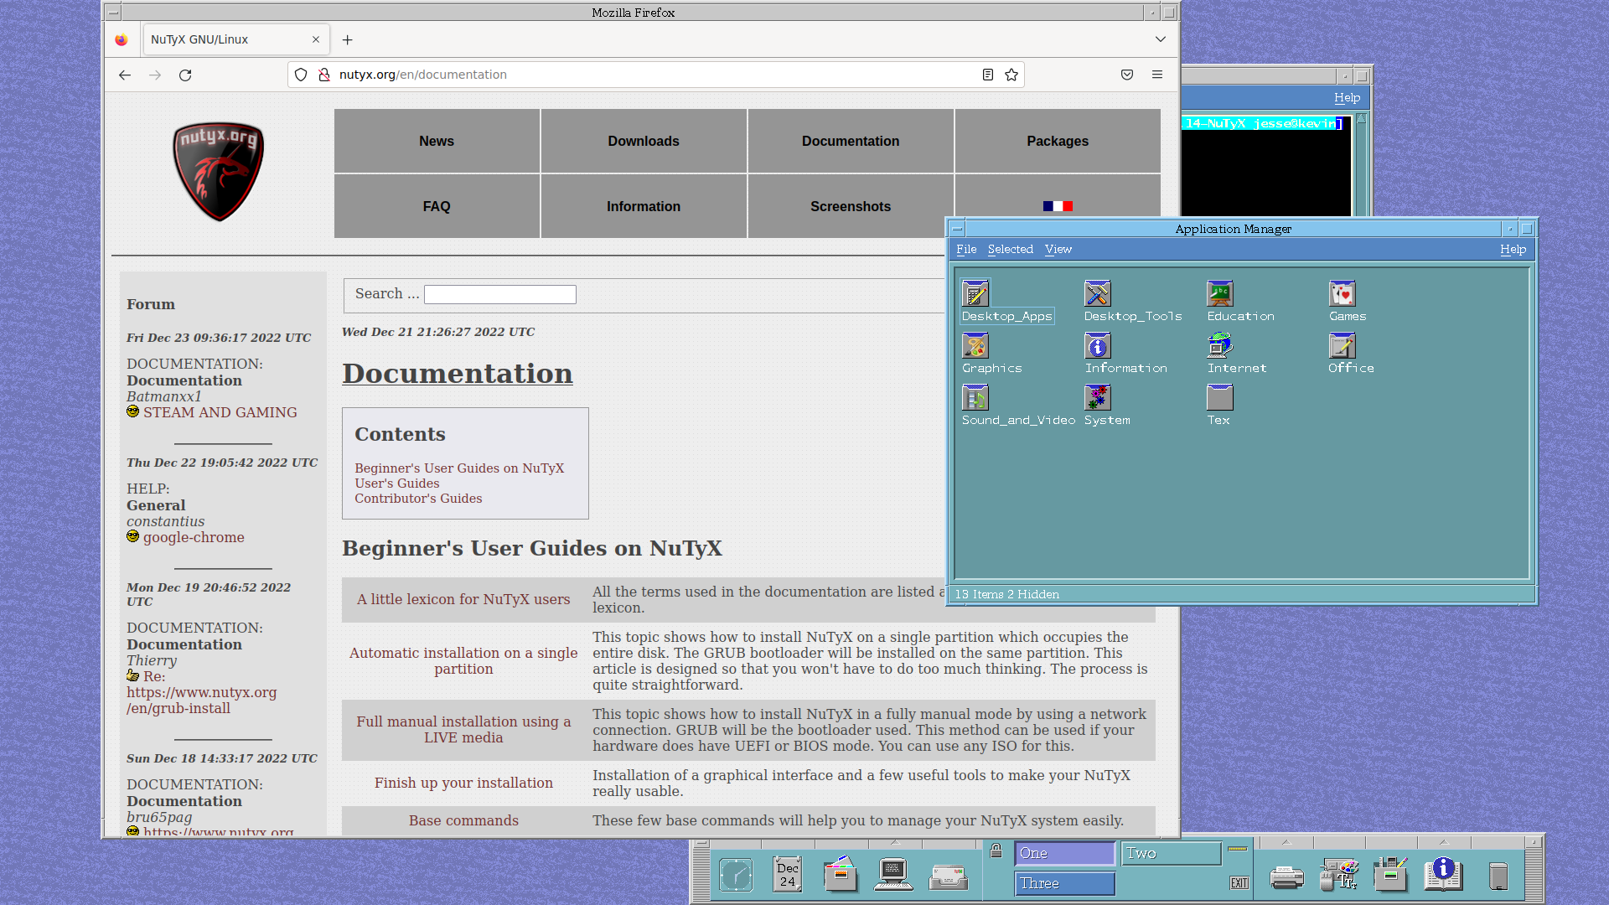Go back in Firefox history

click(x=125, y=75)
